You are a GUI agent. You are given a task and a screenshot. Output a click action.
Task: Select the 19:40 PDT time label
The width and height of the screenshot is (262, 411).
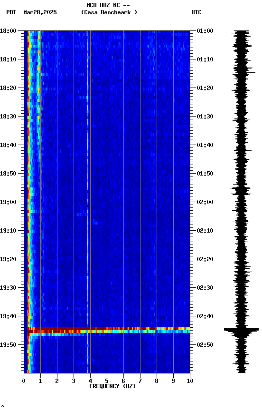pos(8,316)
